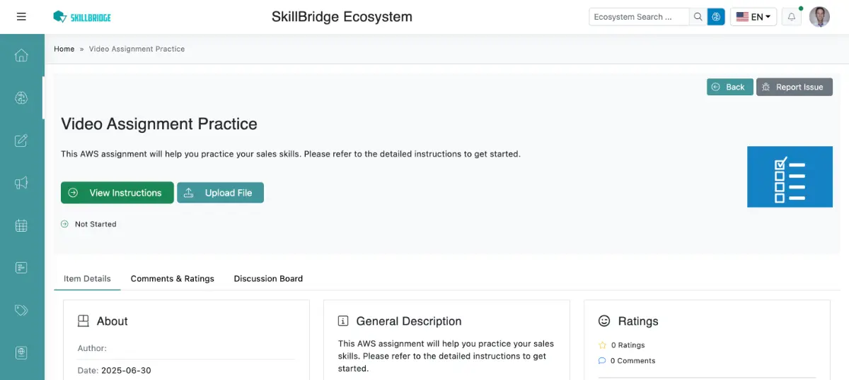Select the pencil edit icon in the sidebar
The image size is (849, 380).
tap(21, 141)
